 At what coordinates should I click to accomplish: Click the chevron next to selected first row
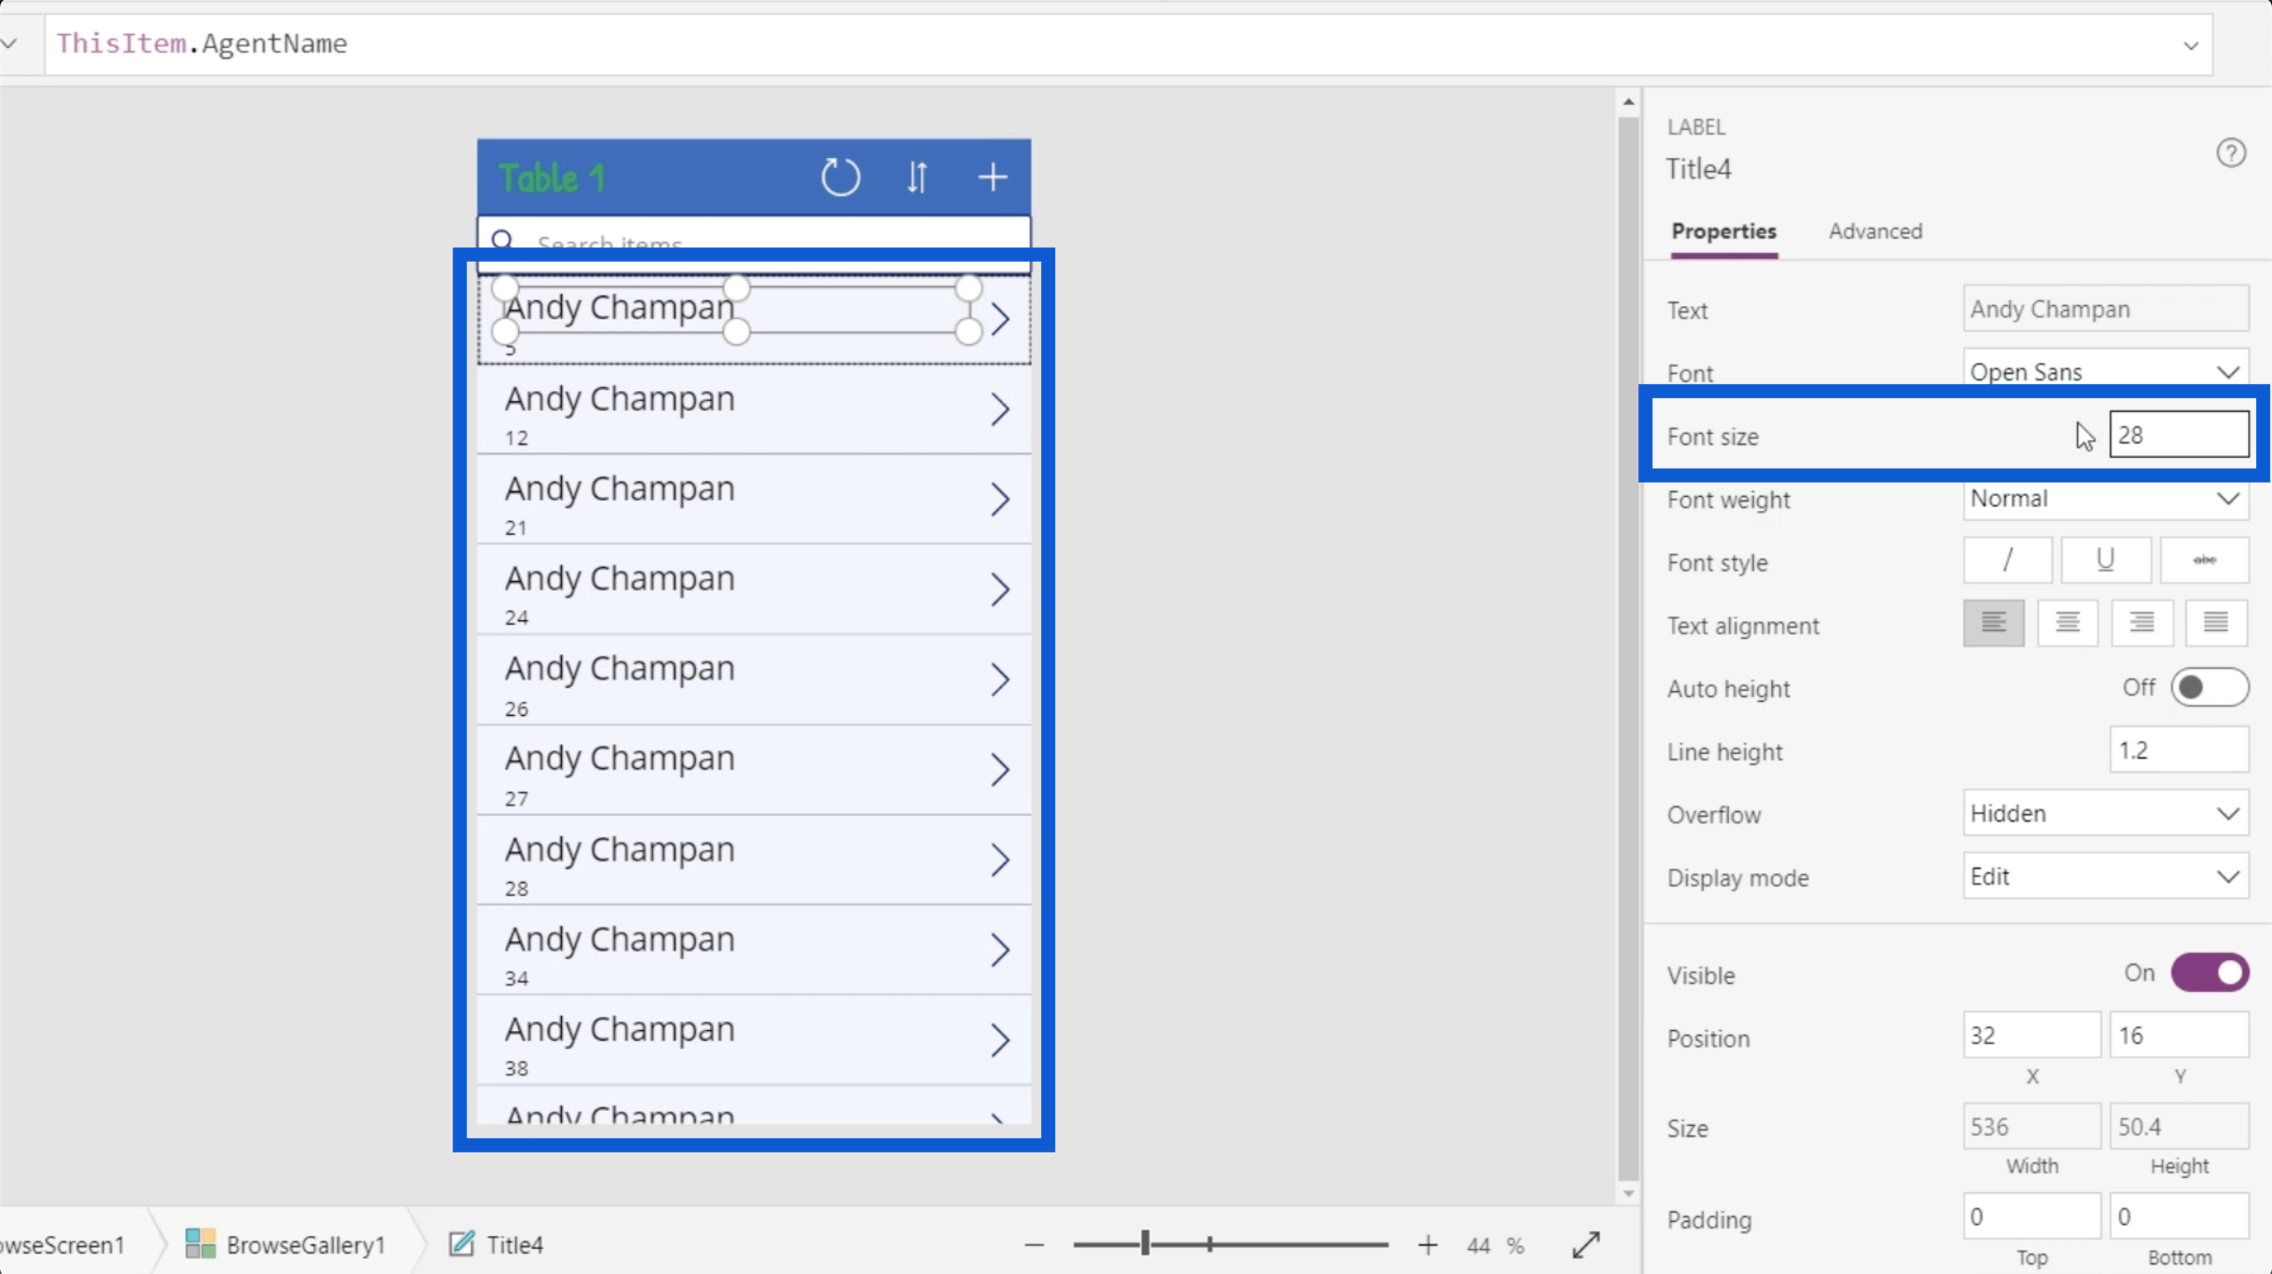tap(1000, 319)
